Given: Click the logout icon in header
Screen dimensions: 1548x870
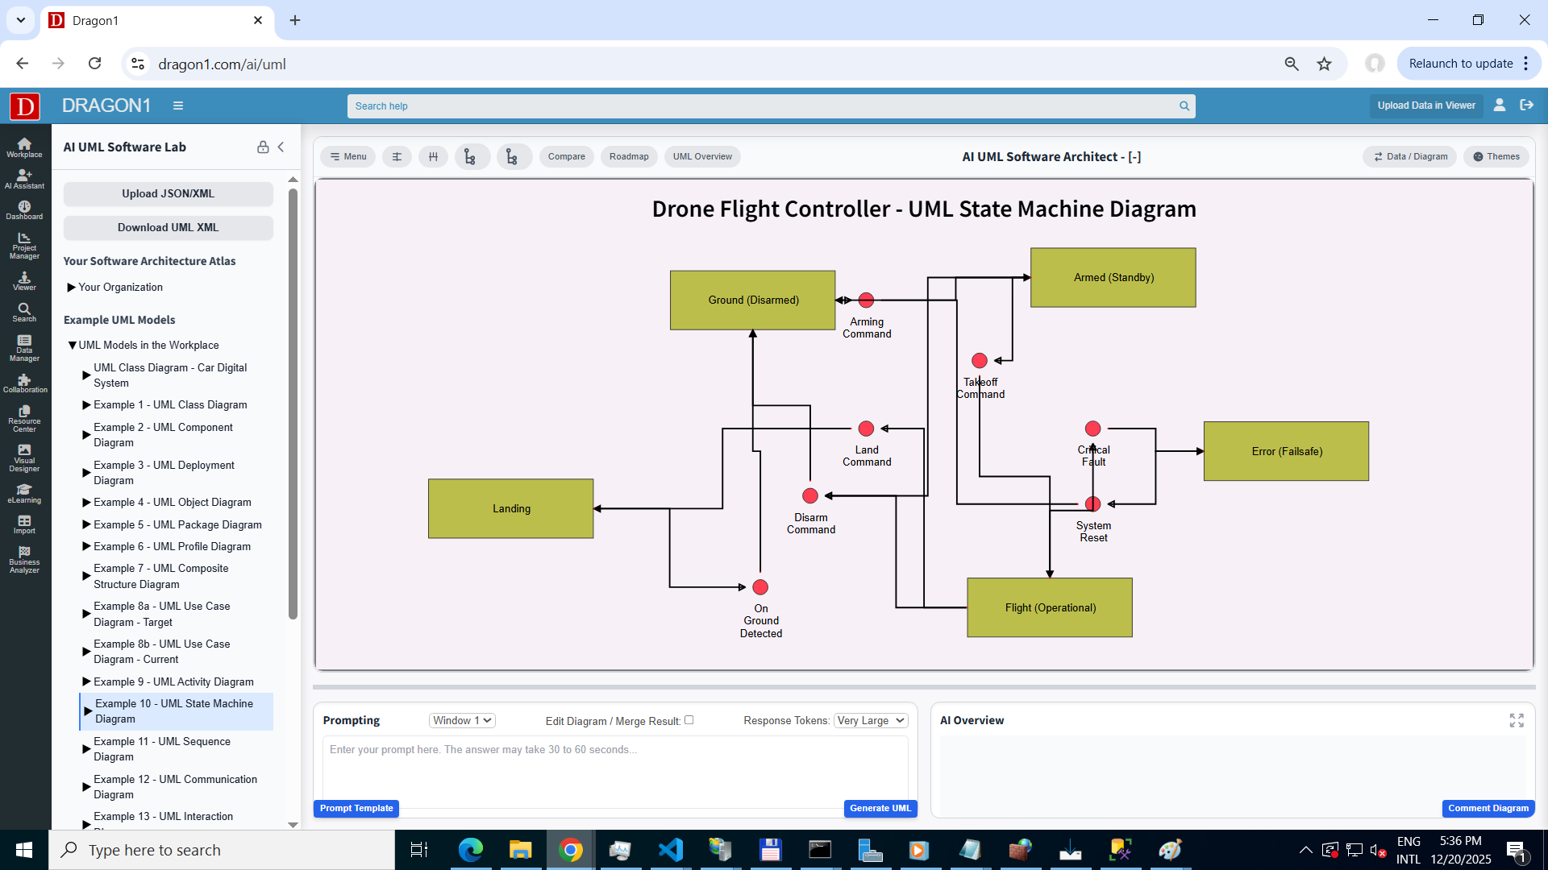Looking at the screenshot, I should tap(1526, 105).
